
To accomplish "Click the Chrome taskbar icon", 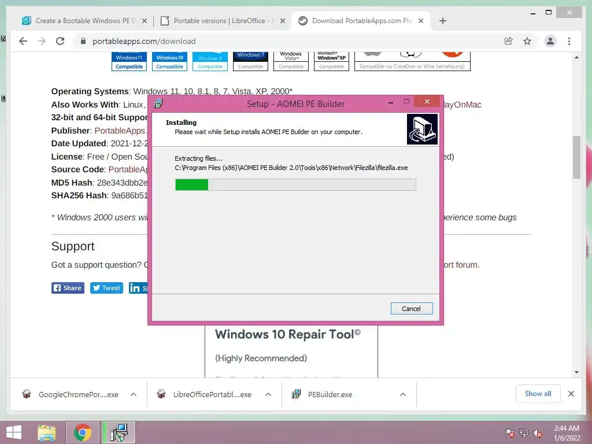I will pyautogui.click(x=82, y=432).
